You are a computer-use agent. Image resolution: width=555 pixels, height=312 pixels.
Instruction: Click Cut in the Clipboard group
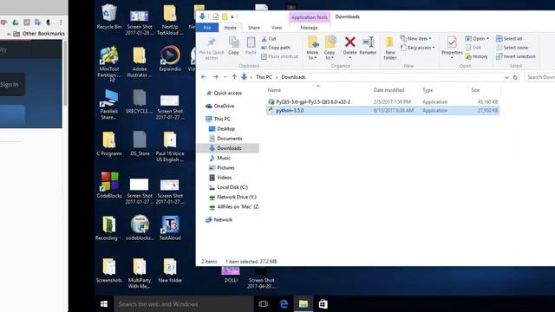click(268, 38)
